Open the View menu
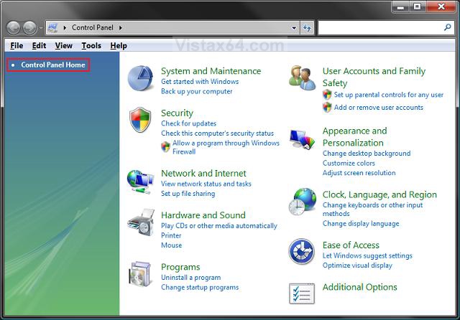Screen dimensions: 460x320 tap(64, 46)
